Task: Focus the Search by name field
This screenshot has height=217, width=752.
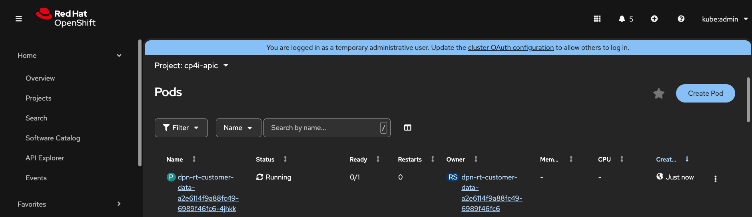Action: [327, 128]
